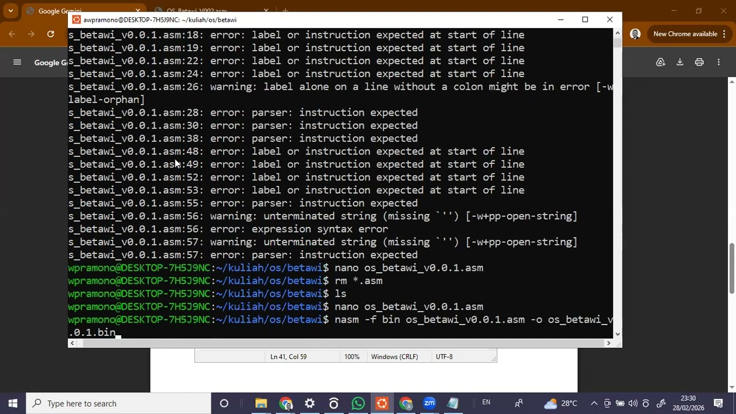This screenshot has width=736, height=414.
Task: Click the terminal vertical scrollbar thumb
Action: point(618,43)
